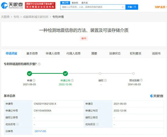Select the 查老板 search tab
The width and height of the screenshot is (167, 137).
(x=75, y=3)
